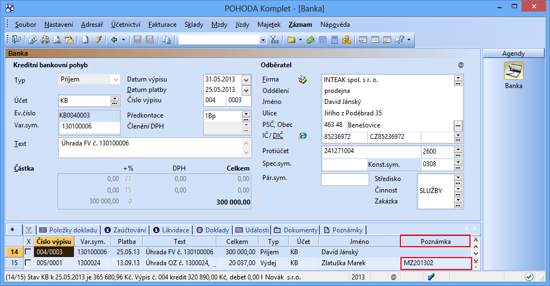Click the green check icon in status bar
This screenshot has width=550, height=286.
[x=529, y=277]
